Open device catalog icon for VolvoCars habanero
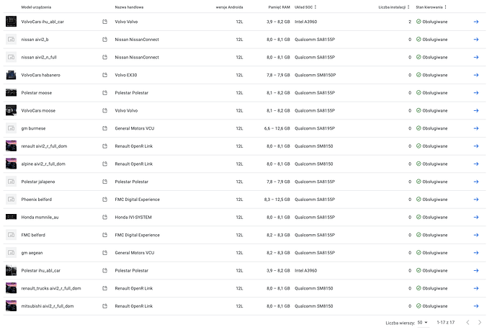Screen dimensions: 497x335 coord(104,75)
